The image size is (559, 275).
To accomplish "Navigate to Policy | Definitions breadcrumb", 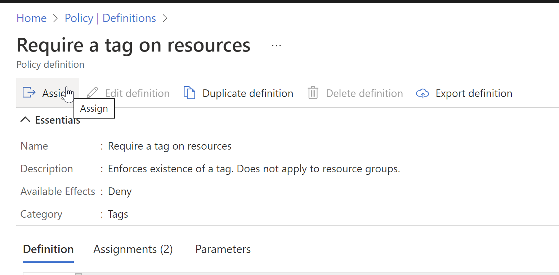I will 110,18.
